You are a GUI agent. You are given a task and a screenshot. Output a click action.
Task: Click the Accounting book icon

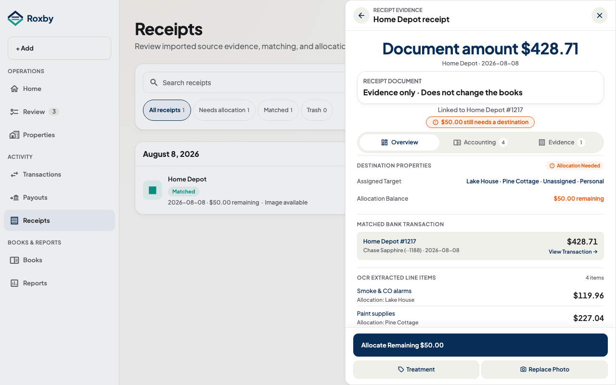tap(457, 142)
